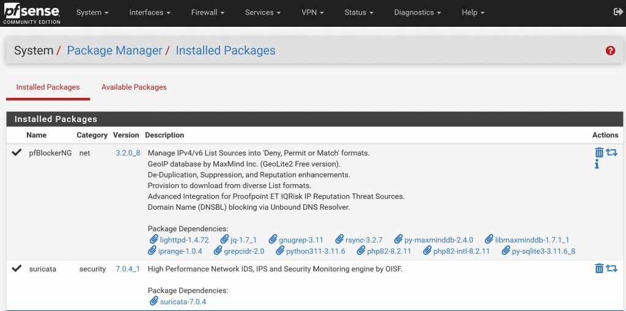Open the python311-3.11.6 dependency link
The width and height of the screenshot is (626, 311).
(x=316, y=251)
